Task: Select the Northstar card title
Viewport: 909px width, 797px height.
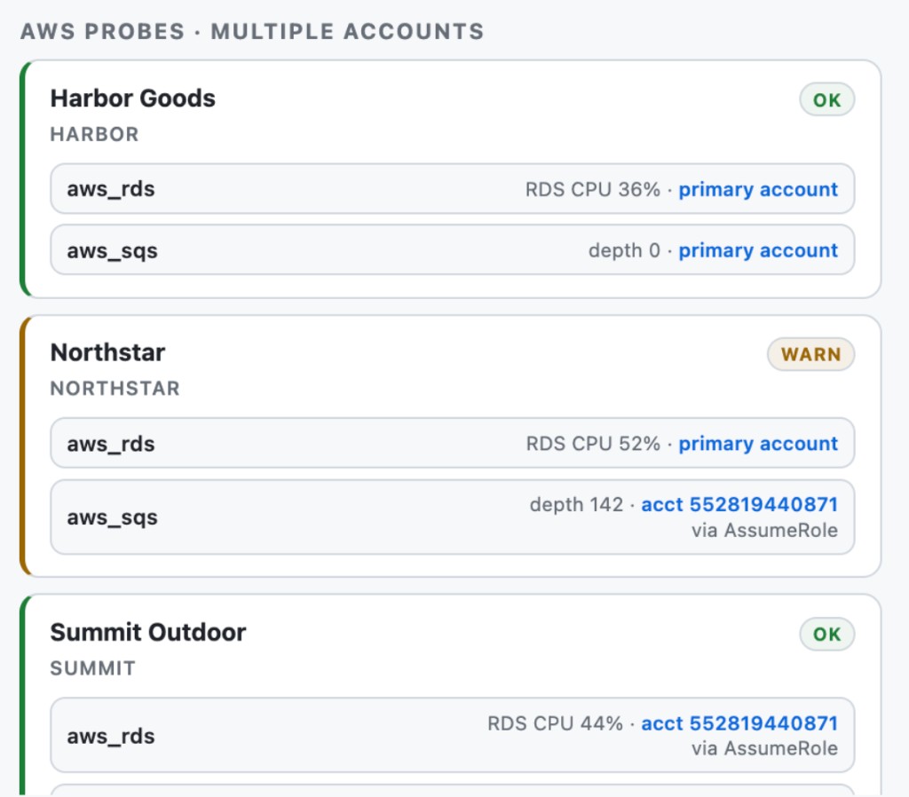Action: 107,352
